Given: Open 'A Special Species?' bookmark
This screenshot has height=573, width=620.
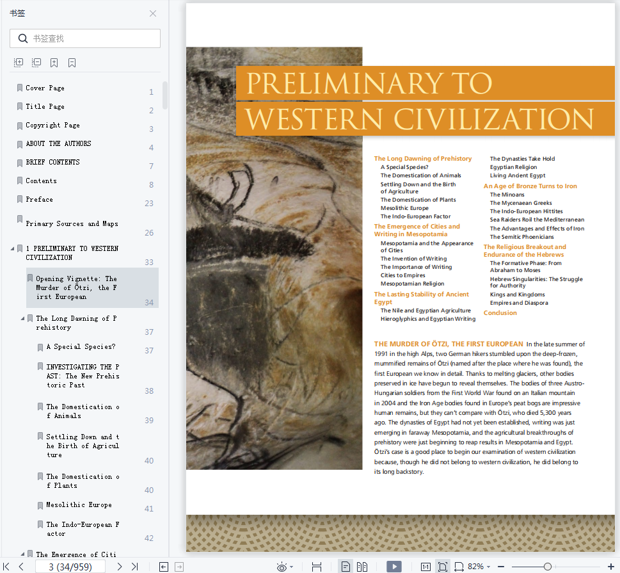Looking at the screenshot, I should pyautogui.click(x=81, y=346).
